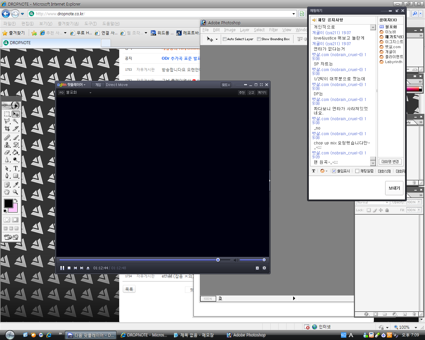Open Photoshop Filter menu
The width and height of the screenshot is (425, 340).
[274, 30]
